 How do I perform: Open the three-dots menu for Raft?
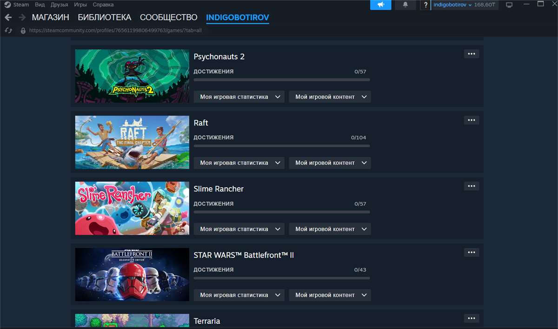471,120
